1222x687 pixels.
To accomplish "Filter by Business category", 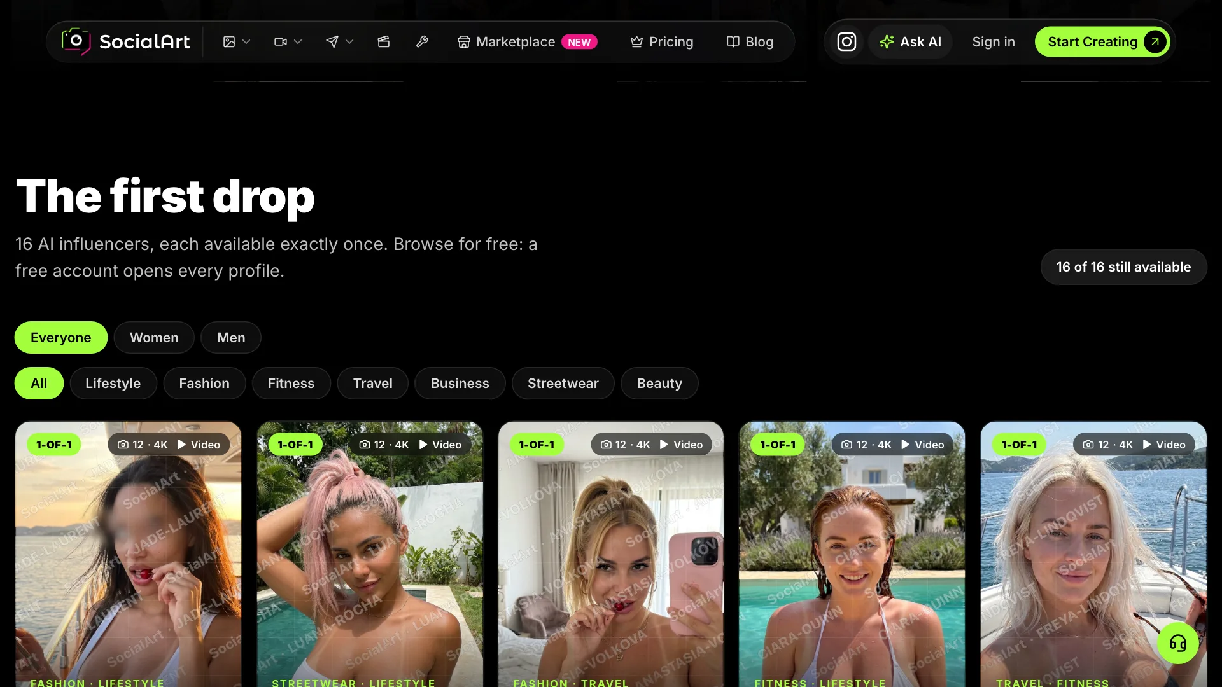I will click(x=460, y=383).
